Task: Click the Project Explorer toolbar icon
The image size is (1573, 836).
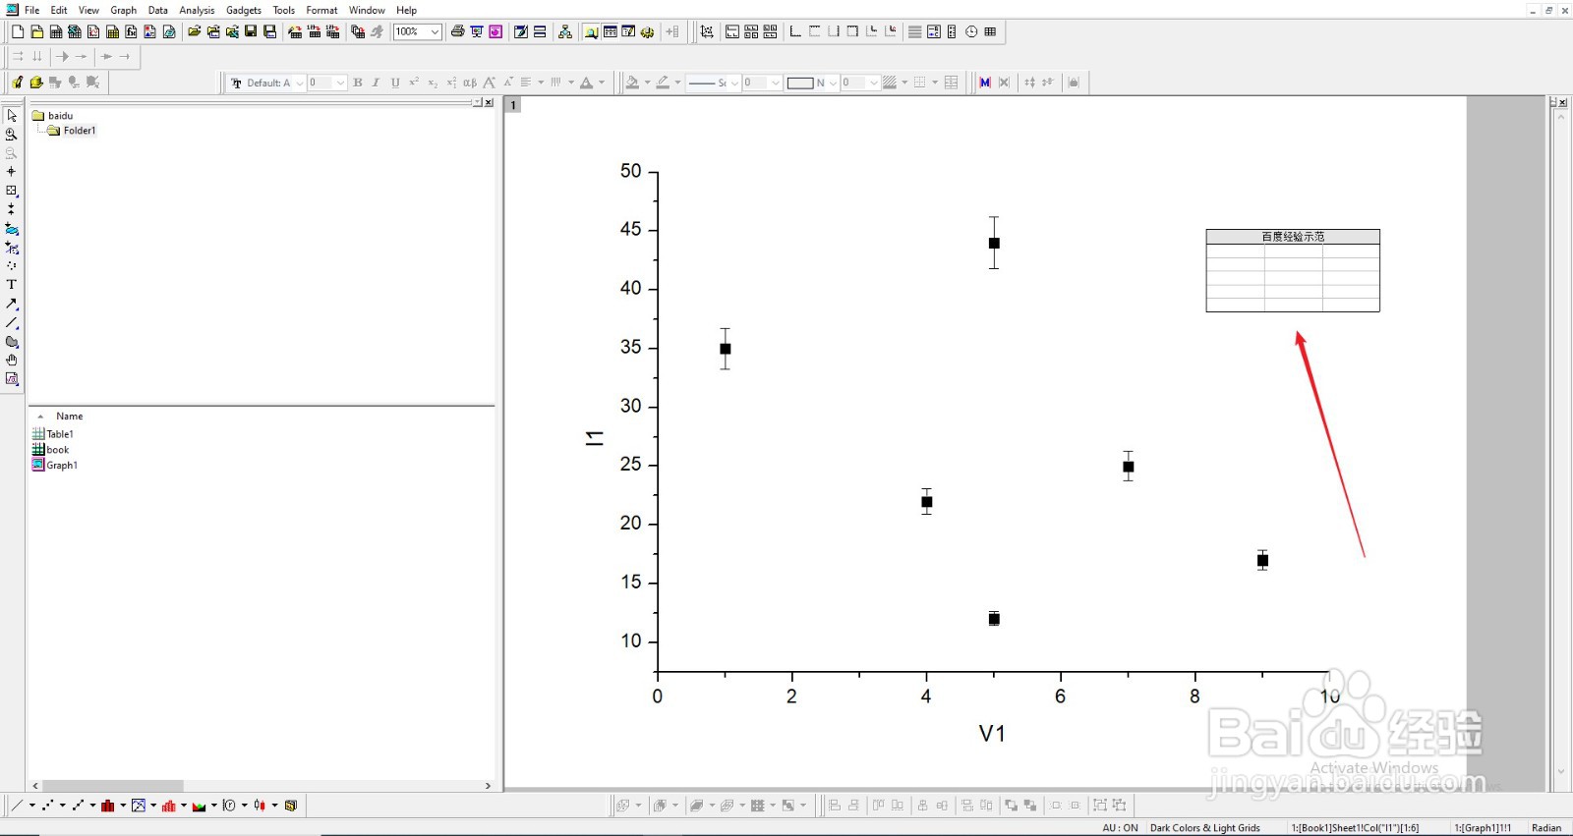Action: pyautogui.click(x=591, y=31)
